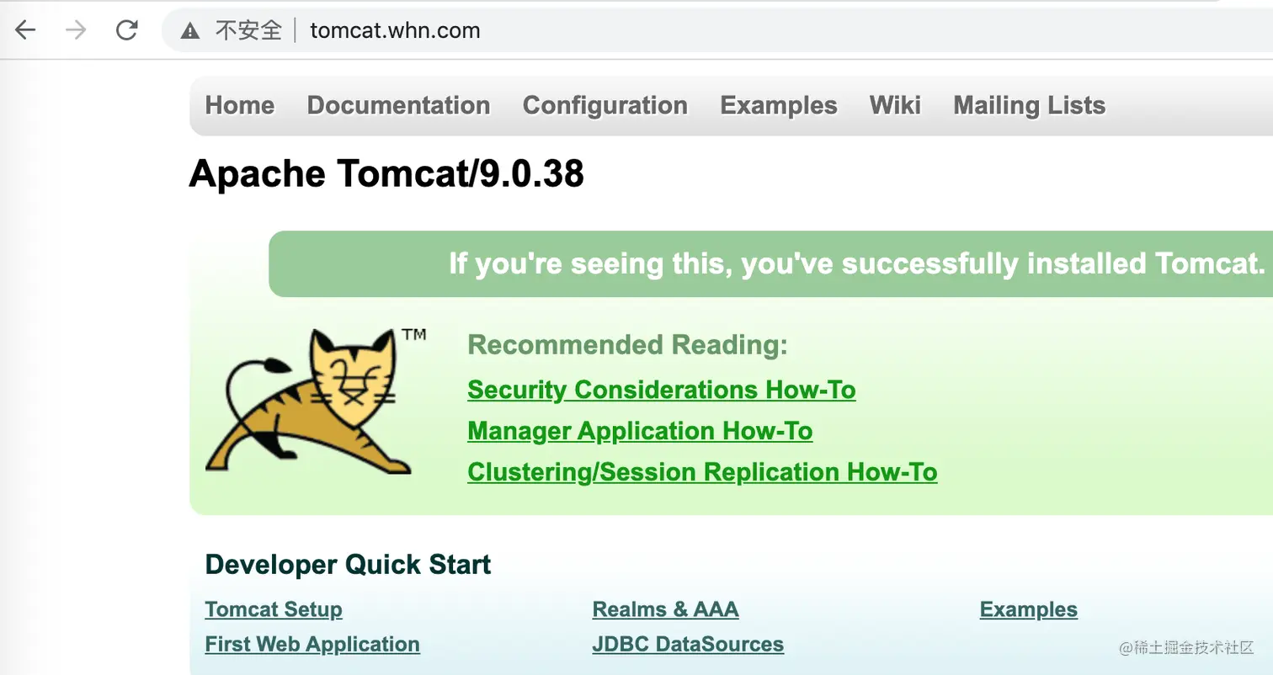Image resolution: width=1273 pixels, height=675 pixels.
Task: Open the Examples item in the nav bar
Action: pos(779,105)
